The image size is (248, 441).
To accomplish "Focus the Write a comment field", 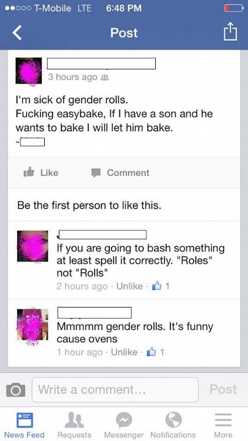I will 115,390.
